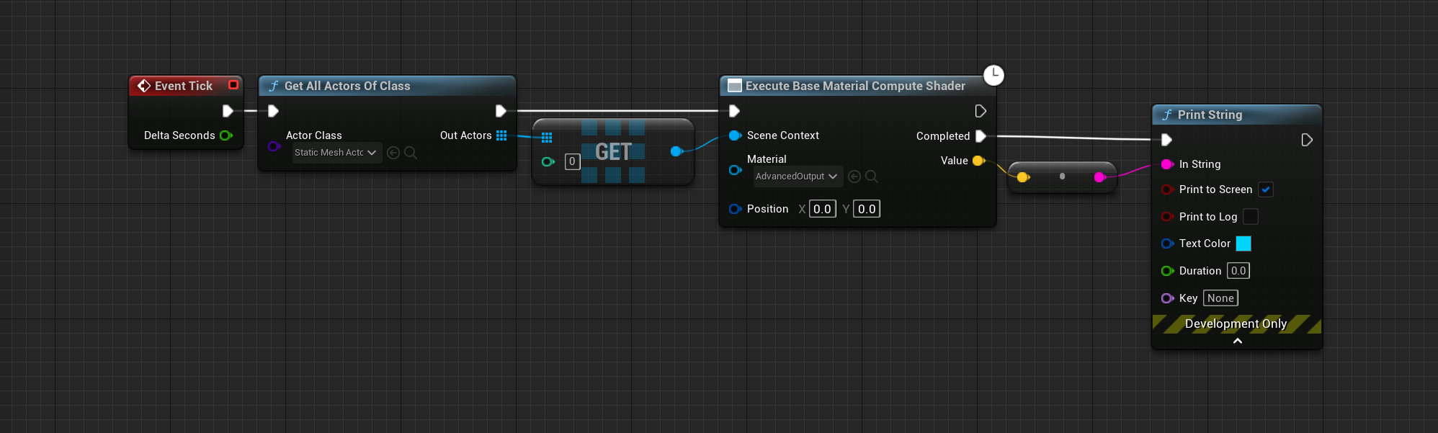Uncheck the Print to Screen checkbox
Viewport: 1438px width, 433px height.
point(1266,189)
